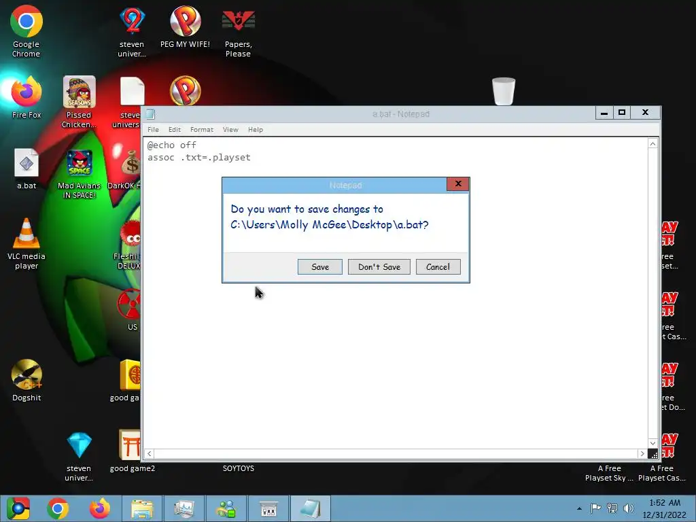The width and height of the screenshot is (696, 522).
Task: Open A Free Playset Sky ... icon
Action: (x=609, y=473)
